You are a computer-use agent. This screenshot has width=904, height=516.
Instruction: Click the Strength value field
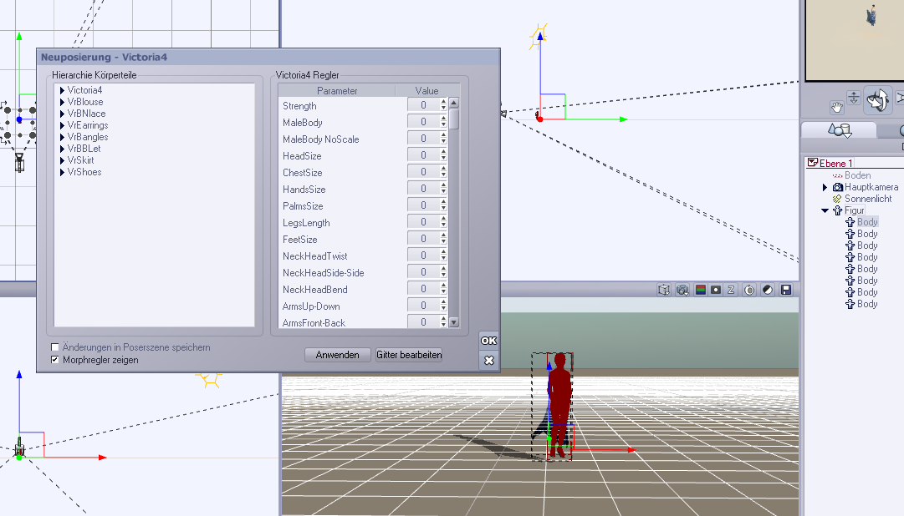click(423, 105)
